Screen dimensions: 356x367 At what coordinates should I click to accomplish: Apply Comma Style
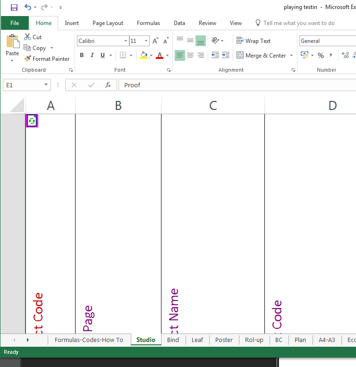(331, 55)
